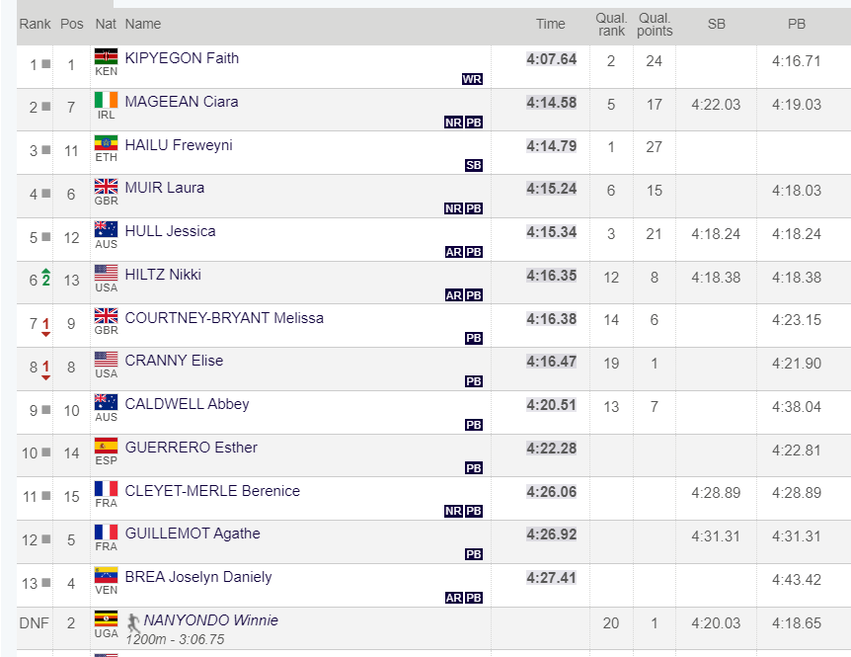Click the SB column header

(717, 24)
